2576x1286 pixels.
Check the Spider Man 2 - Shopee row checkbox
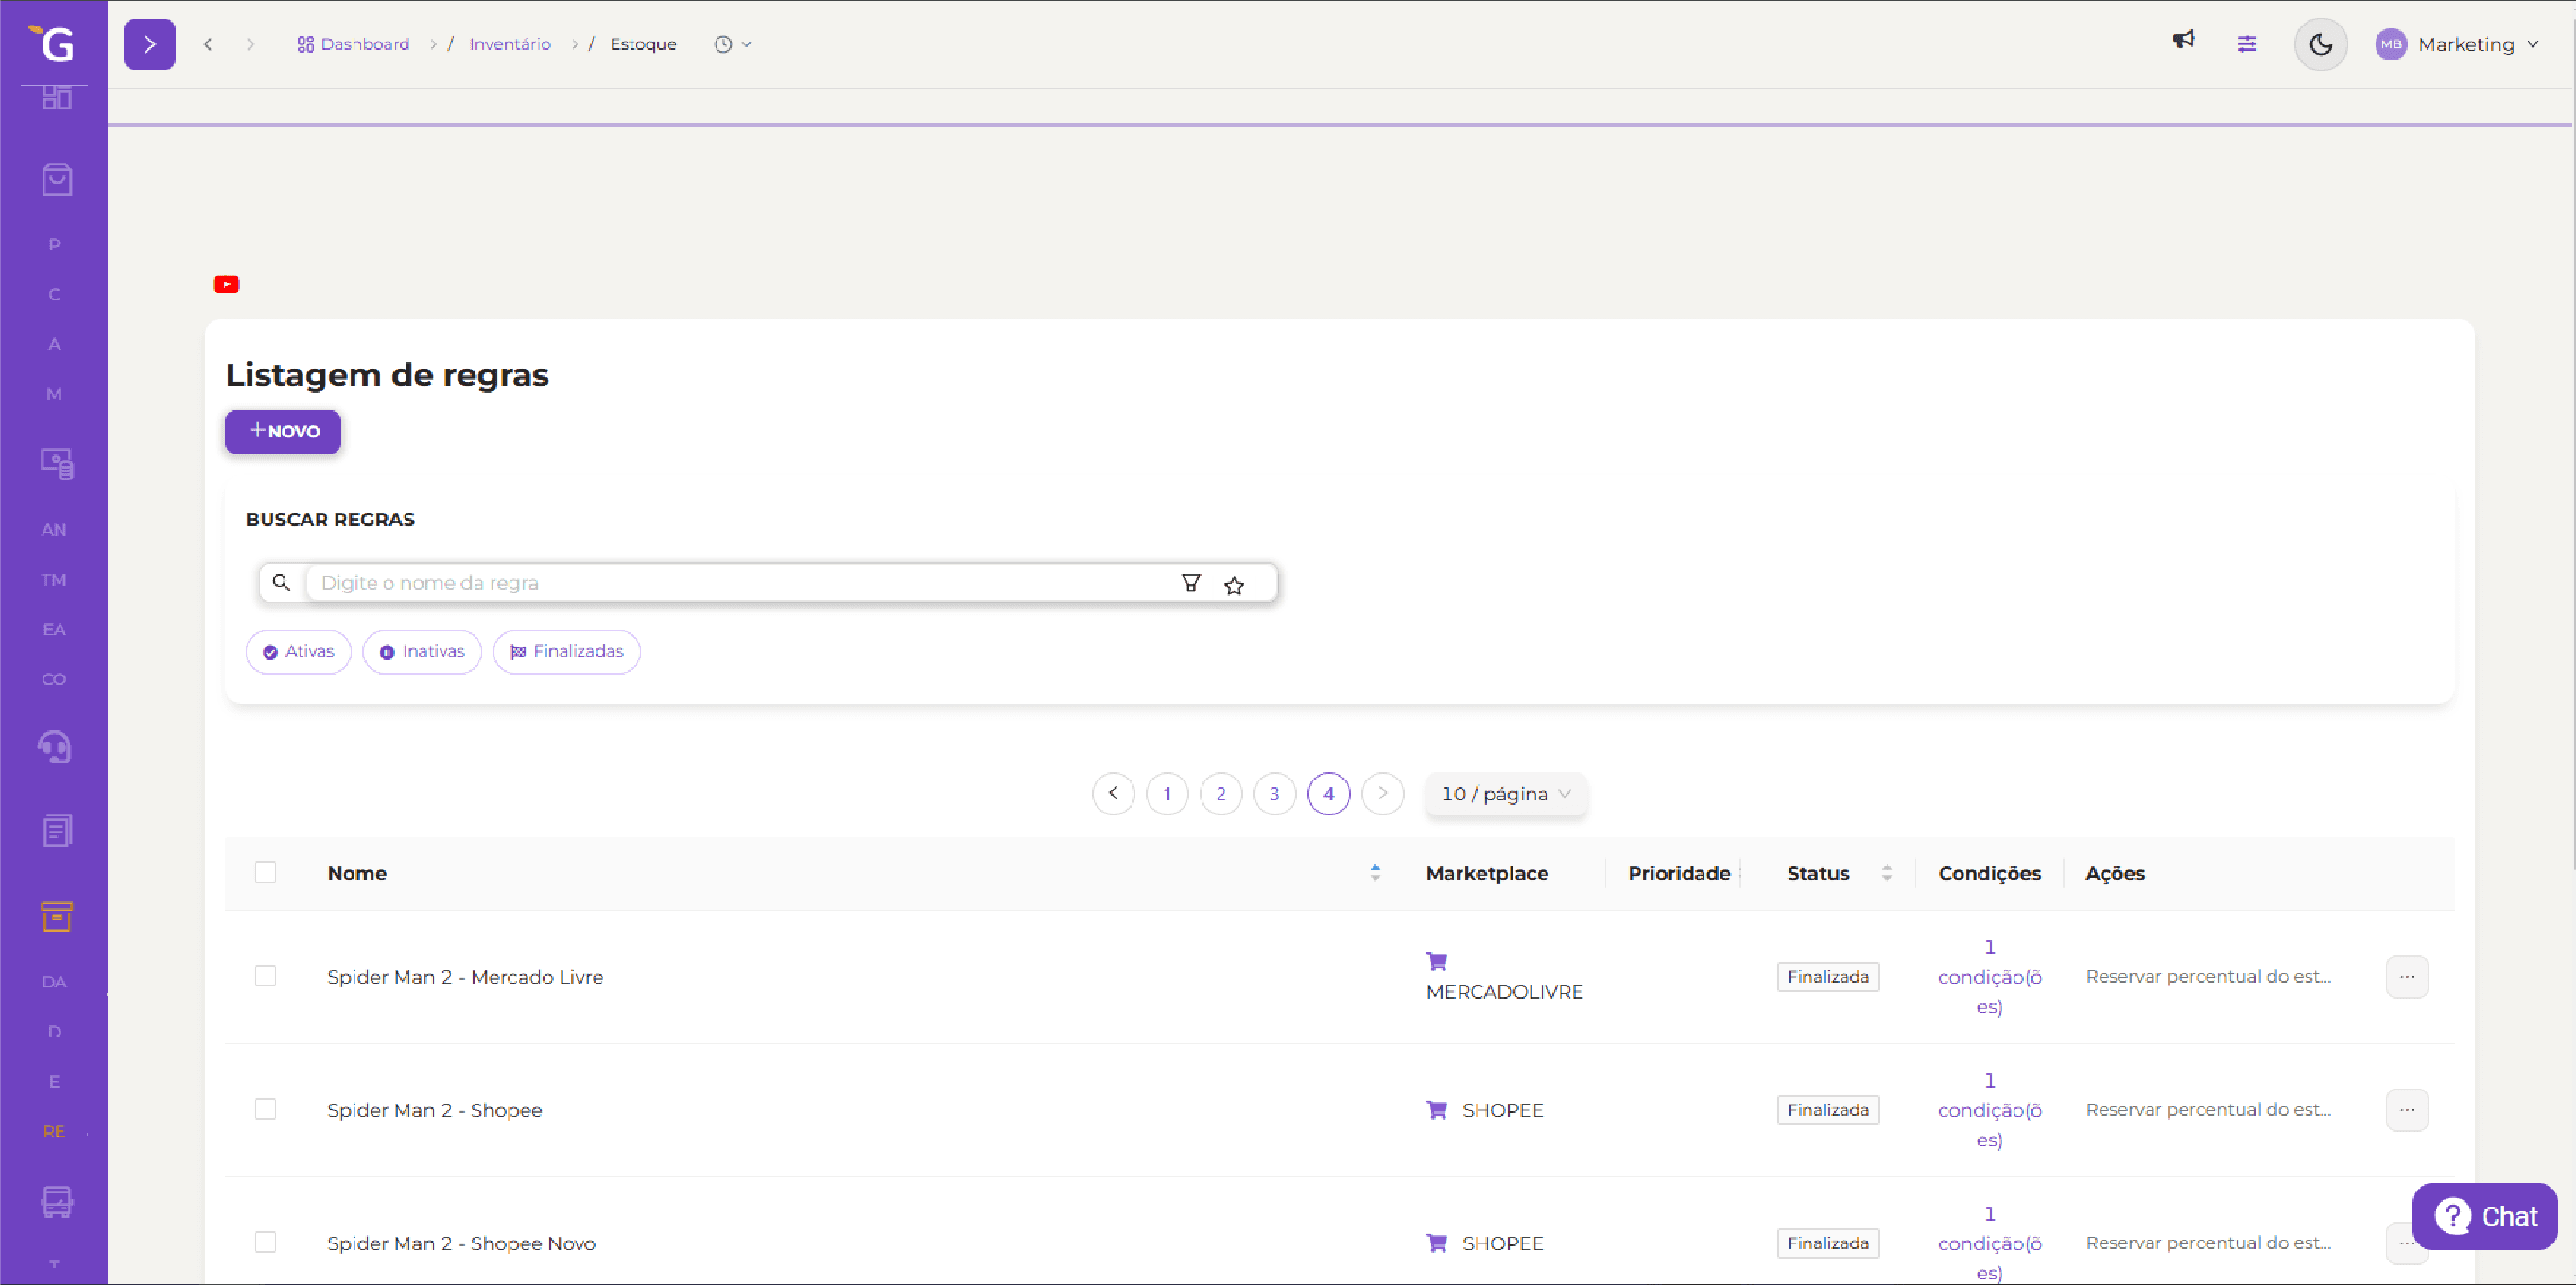[265, 1108]
